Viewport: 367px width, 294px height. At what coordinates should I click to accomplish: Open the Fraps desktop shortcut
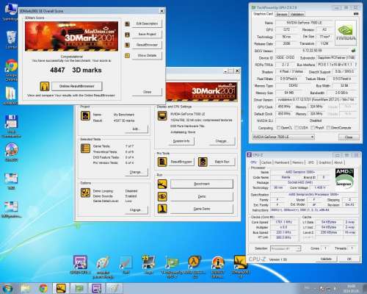(x=148, y=265)
